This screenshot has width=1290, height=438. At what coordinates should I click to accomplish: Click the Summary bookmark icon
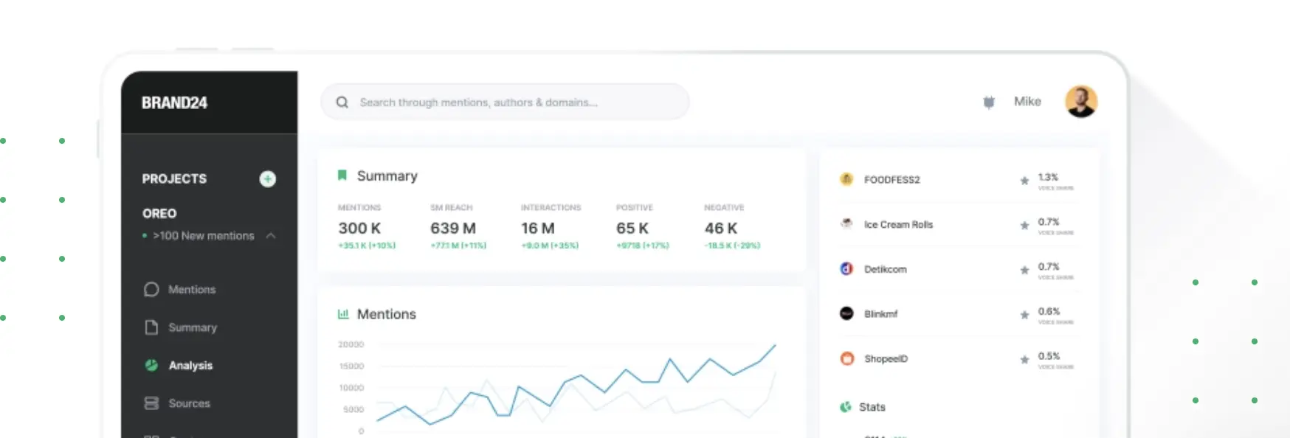tap(342, 175)
